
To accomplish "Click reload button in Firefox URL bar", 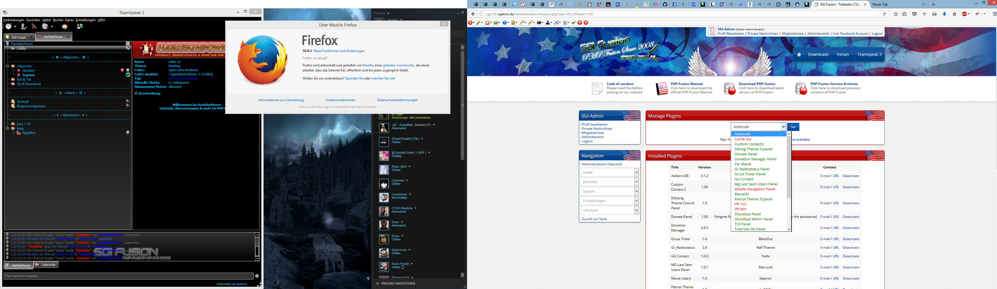I will (x=884, y=14).
